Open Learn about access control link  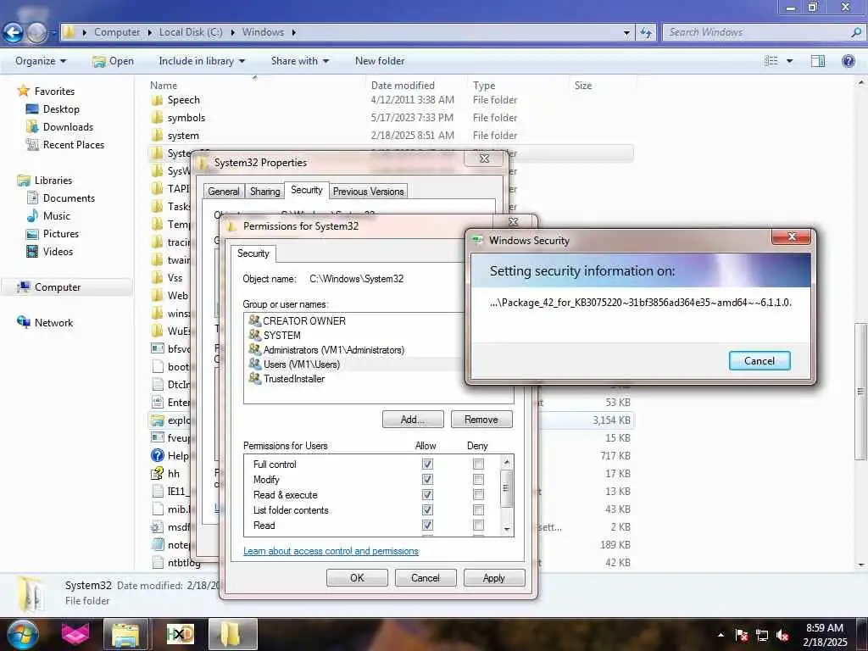tap(331, 551)
